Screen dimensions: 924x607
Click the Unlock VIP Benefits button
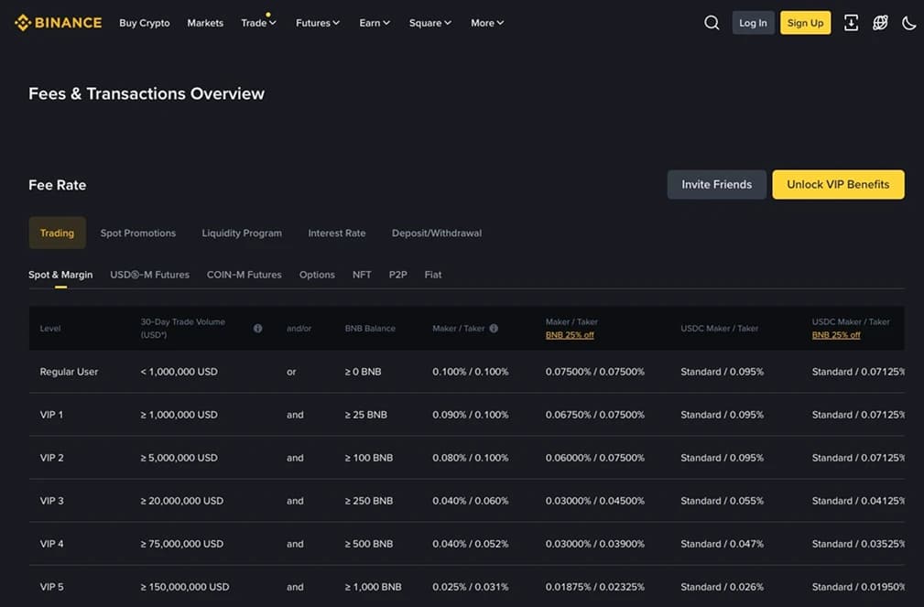click(837, 184)
